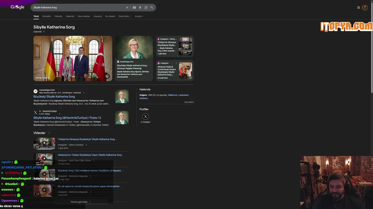
Task: Open the large photo with German and Turkish flags
Action: 73,58
